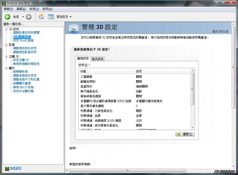
Task: Select the 副檔名限制 setting row
Action: 135,82
